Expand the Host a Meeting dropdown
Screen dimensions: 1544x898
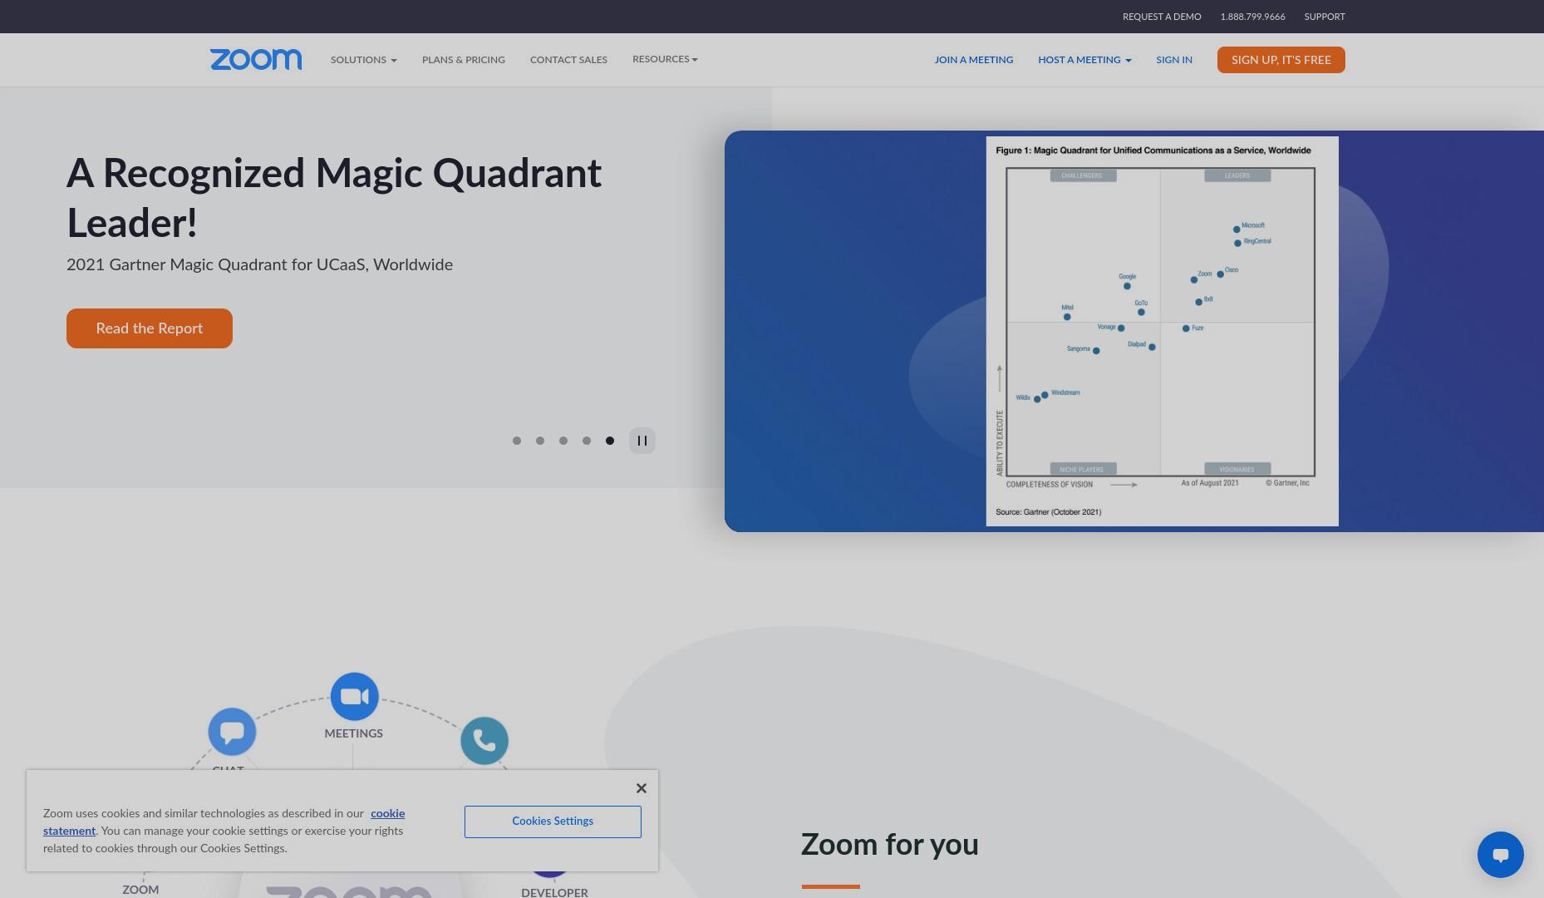(x=1084, y=60)
